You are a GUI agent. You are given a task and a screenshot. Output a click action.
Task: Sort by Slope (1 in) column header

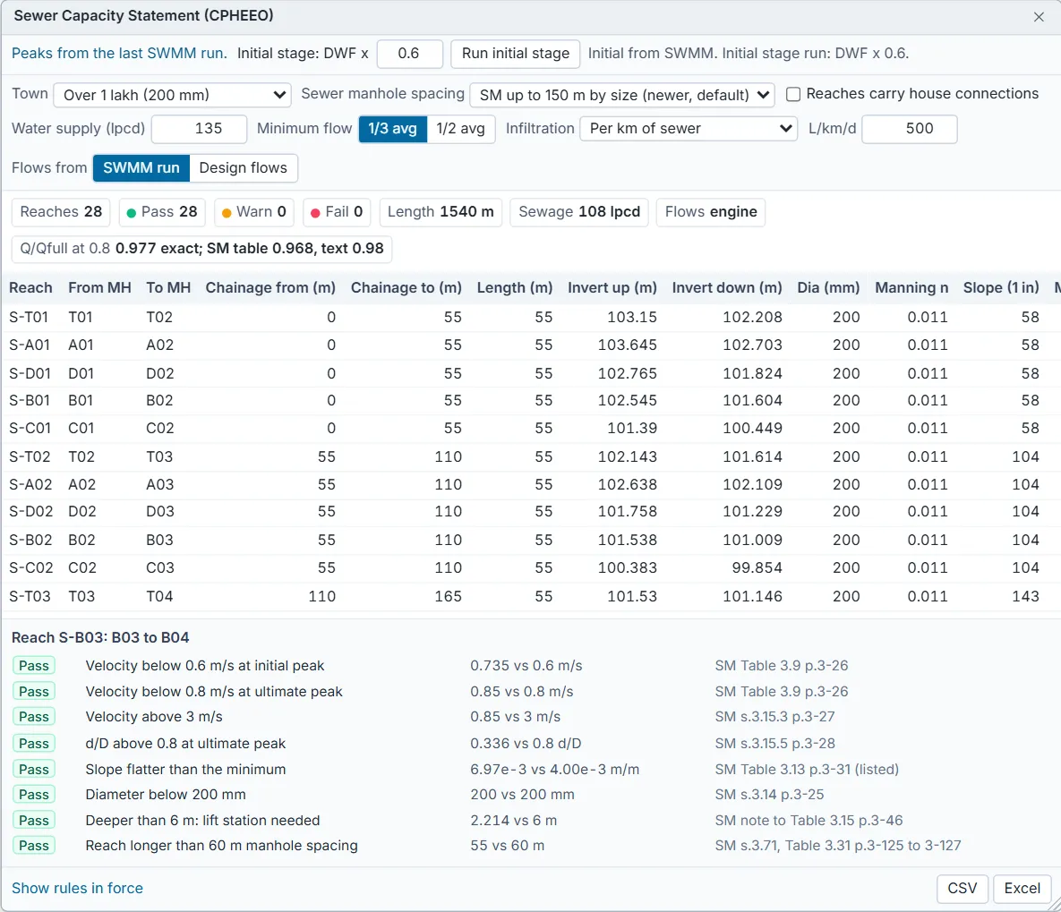pyautogui.click(x=1001, y=287)
